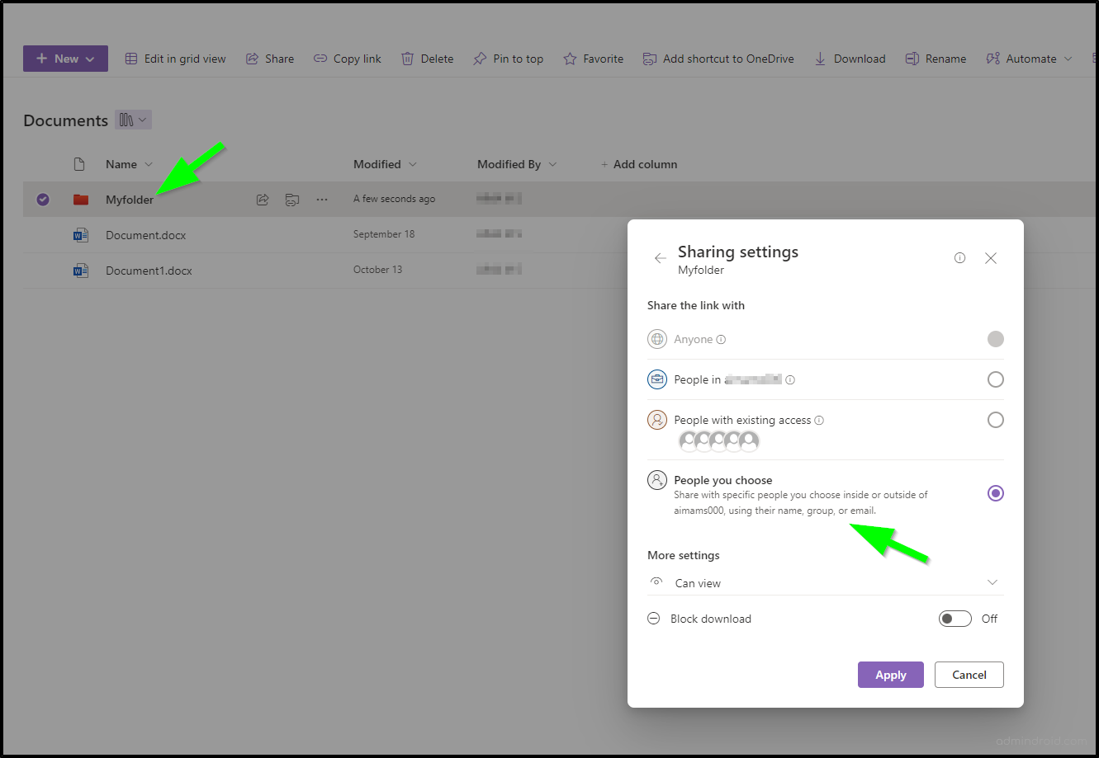Download the selected folder using toolbar icon
Image resolution: width=1099 pixels, height=758 pixels.
[x=850, y=58]
